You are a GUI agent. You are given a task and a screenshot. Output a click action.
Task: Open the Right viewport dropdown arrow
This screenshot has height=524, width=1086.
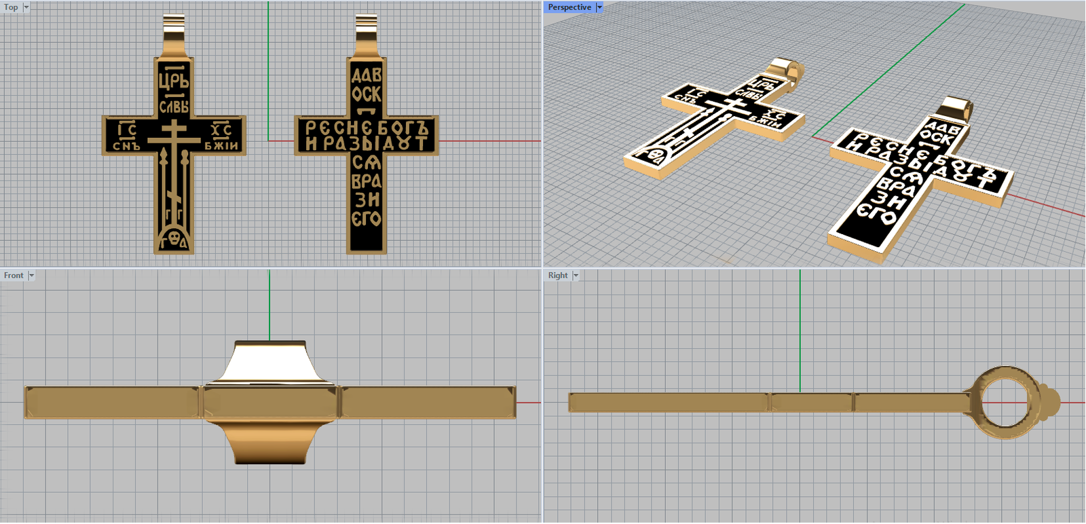576,276
